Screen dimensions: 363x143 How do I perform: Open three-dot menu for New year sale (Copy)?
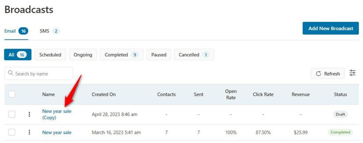pos(29,114)
